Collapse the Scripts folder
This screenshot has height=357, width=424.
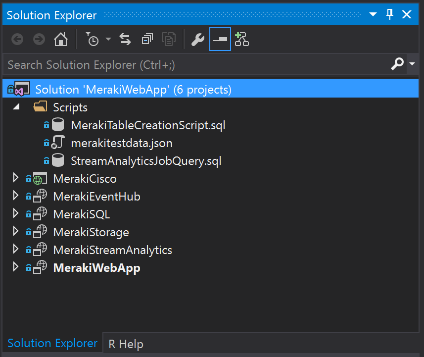[x=16, y=106]
